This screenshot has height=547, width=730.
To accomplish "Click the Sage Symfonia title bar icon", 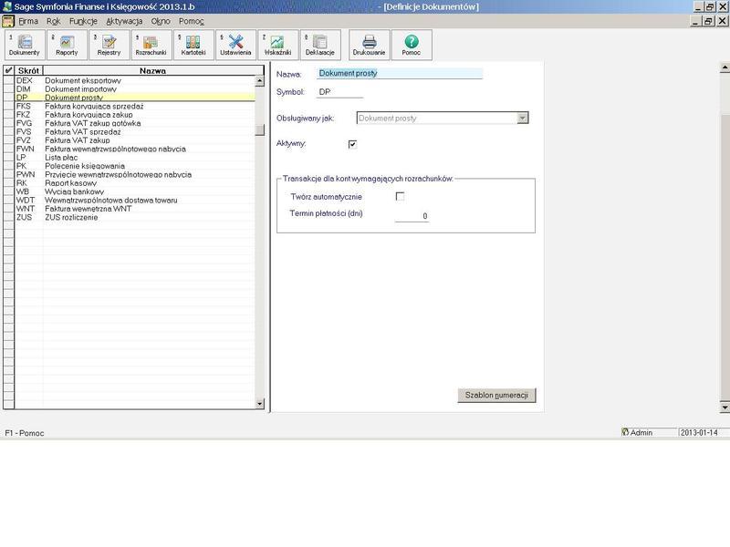I will pyautogui.click(x=6, y=6).
